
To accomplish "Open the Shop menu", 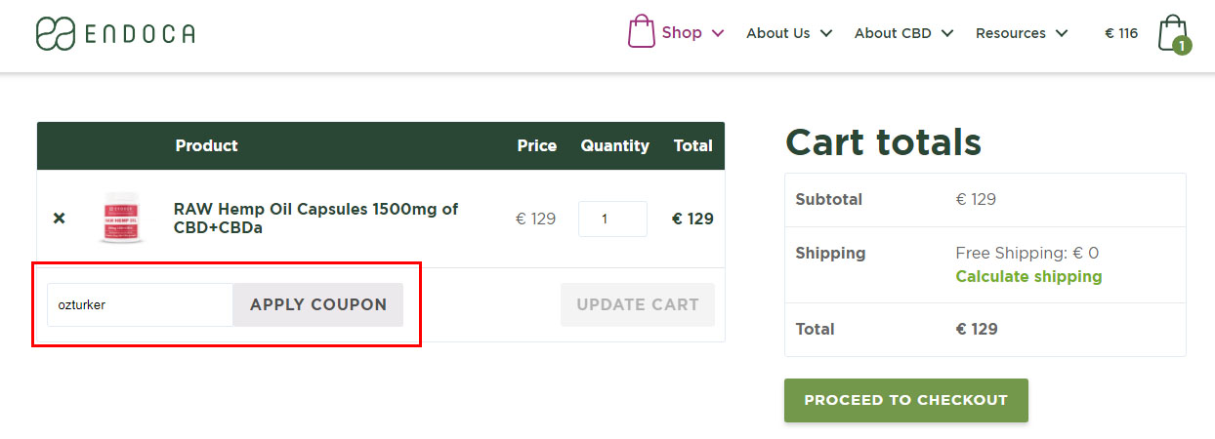I will (682, 32).
